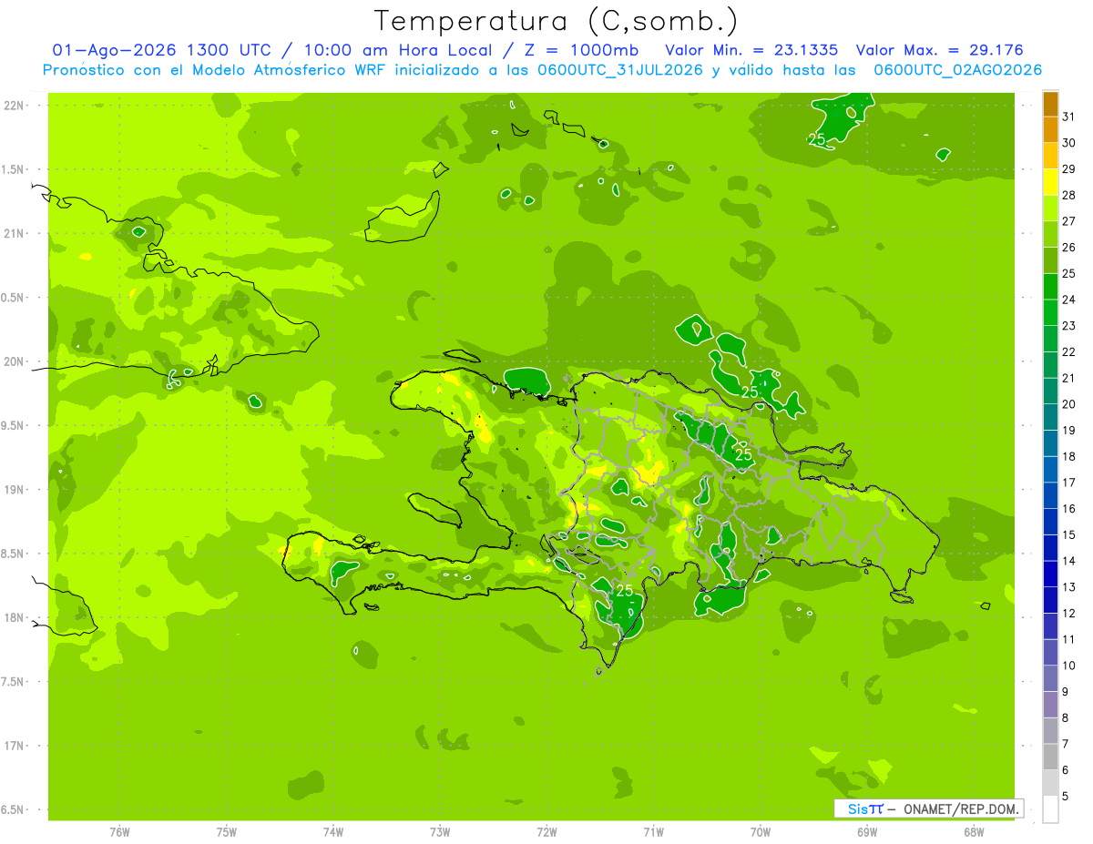The image size is (1093, 844).
Task: Click the '20' value on the color scale
Action: [x=1068, y=404]
